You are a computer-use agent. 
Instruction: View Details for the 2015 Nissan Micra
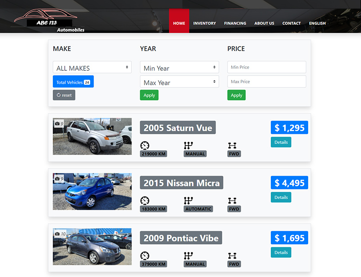pos(281,197)
